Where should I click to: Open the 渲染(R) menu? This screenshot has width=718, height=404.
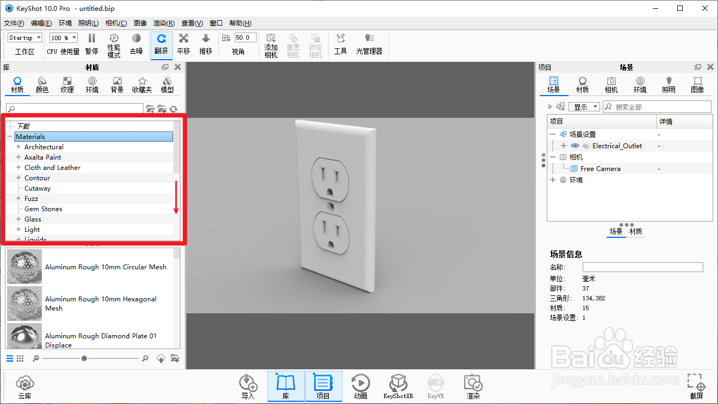coord(164,23)
